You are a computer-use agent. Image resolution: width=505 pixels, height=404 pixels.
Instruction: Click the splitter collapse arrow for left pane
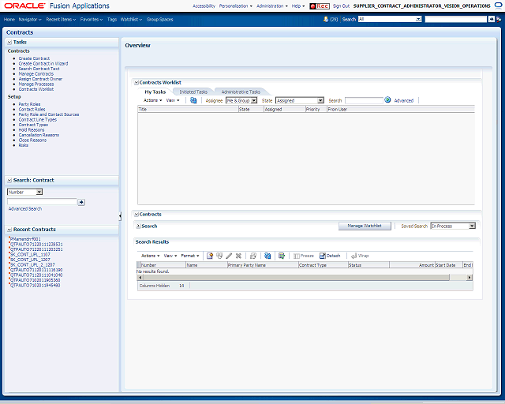pos(120,216)
